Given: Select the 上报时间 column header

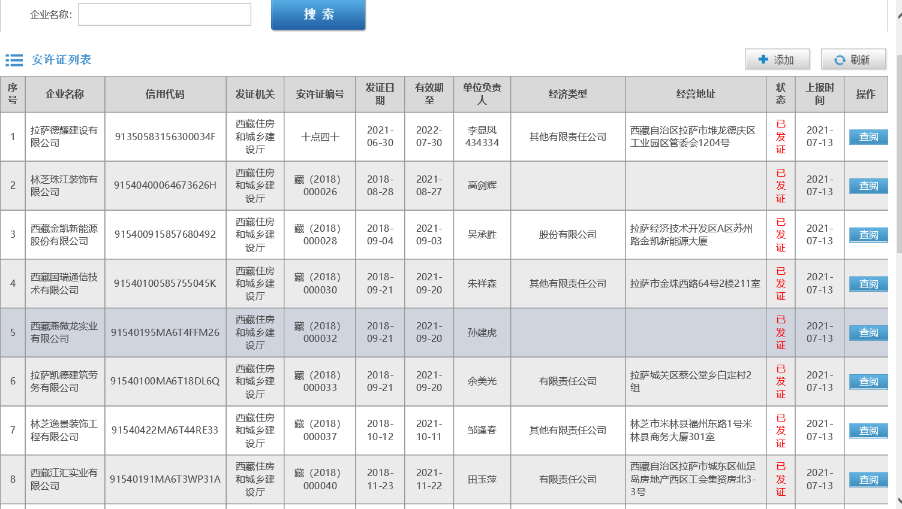Looking at the screenshot, I should click(x=819, y=94).
